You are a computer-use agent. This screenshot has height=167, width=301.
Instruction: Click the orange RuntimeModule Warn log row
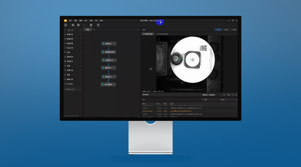click(x=189, y=111)
